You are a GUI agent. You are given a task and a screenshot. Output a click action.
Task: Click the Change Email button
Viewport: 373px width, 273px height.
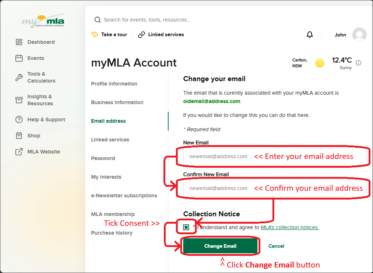click(220, 246)
